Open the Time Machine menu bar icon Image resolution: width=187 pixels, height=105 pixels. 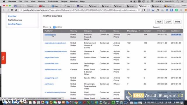(143, 1)
